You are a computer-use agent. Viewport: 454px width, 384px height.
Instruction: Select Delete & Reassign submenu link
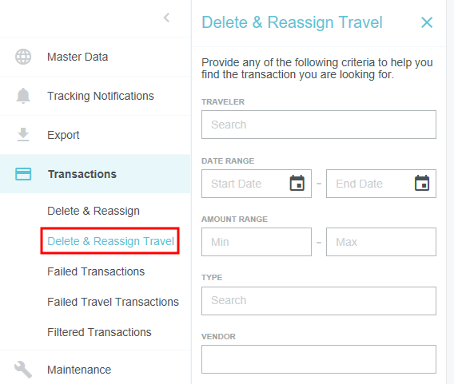coord(94,211)
